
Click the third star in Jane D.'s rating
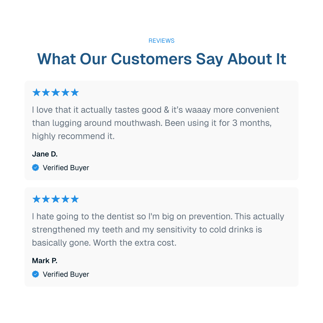click(56, 93)
